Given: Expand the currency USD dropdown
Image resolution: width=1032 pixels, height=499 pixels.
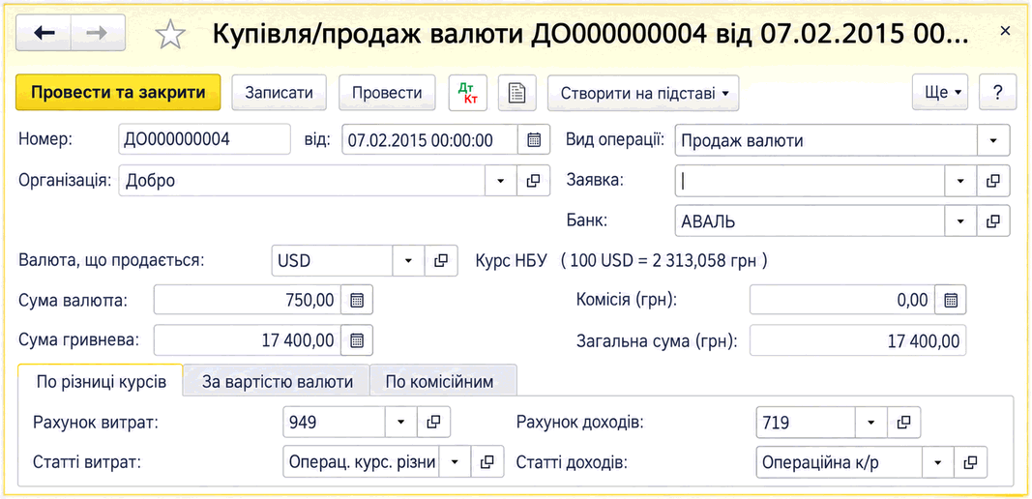Looking at the screenshot, I should coord(409,261).
